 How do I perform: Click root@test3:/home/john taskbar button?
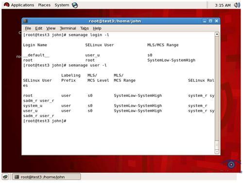tap(46, 177)
